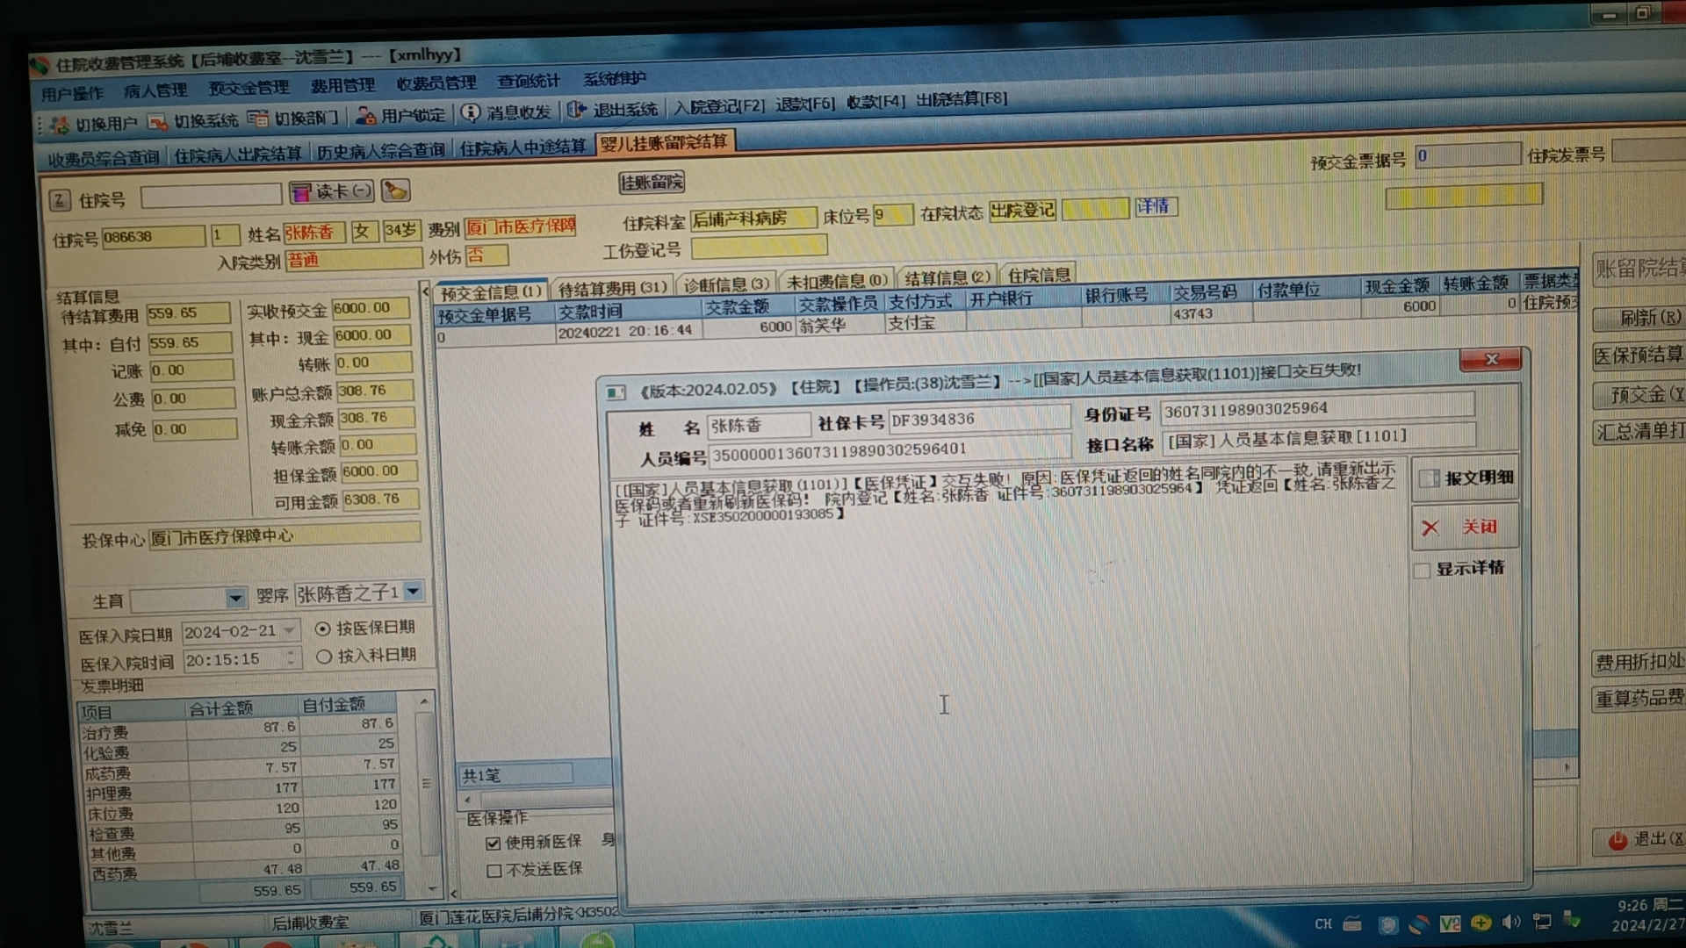Click the pencil icon beside 读卡
The image size is (1686, 948).
[x=395, y=190]
